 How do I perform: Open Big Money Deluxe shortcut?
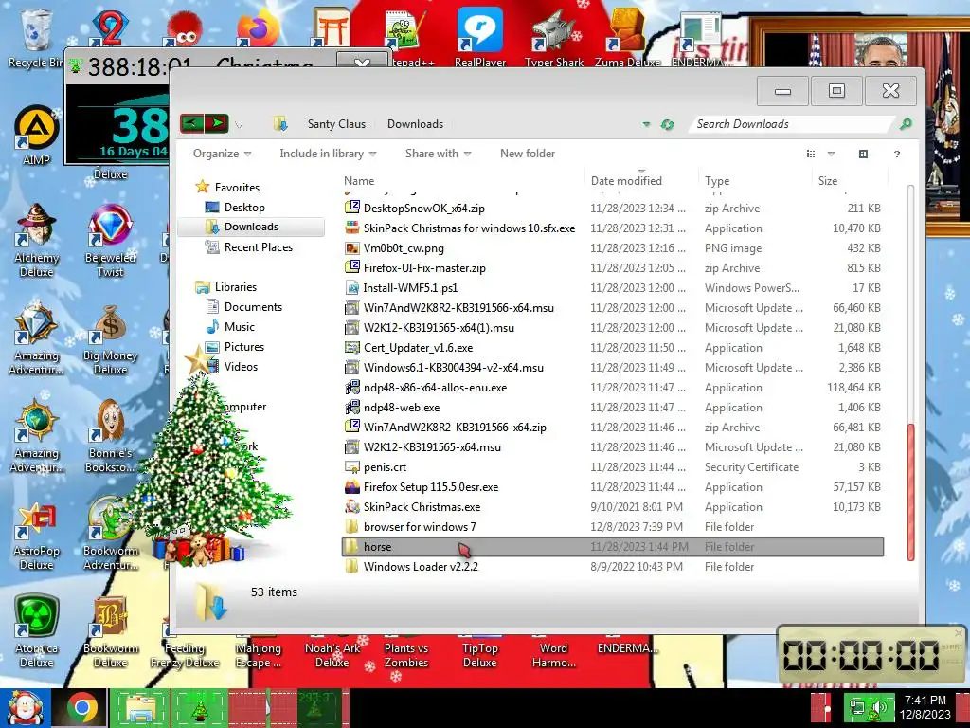pyautogui.click(x=110, y=339)
